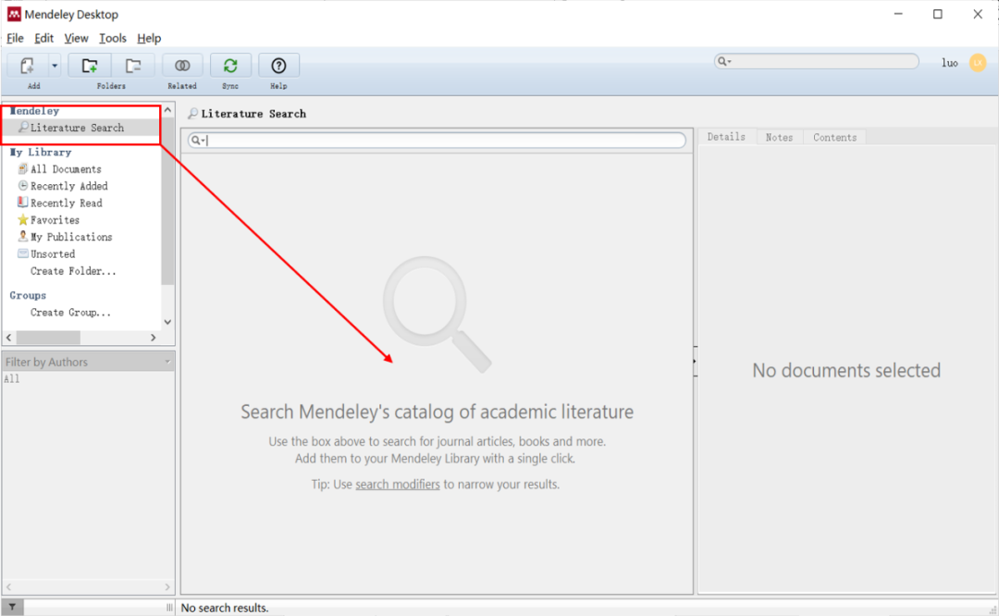This screenshot has height=616, width=999.
Task: Select All Documents in My Library
Action: point(66,169)
